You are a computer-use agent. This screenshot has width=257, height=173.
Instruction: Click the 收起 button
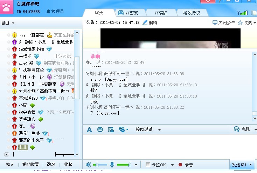tap(68, 165)
